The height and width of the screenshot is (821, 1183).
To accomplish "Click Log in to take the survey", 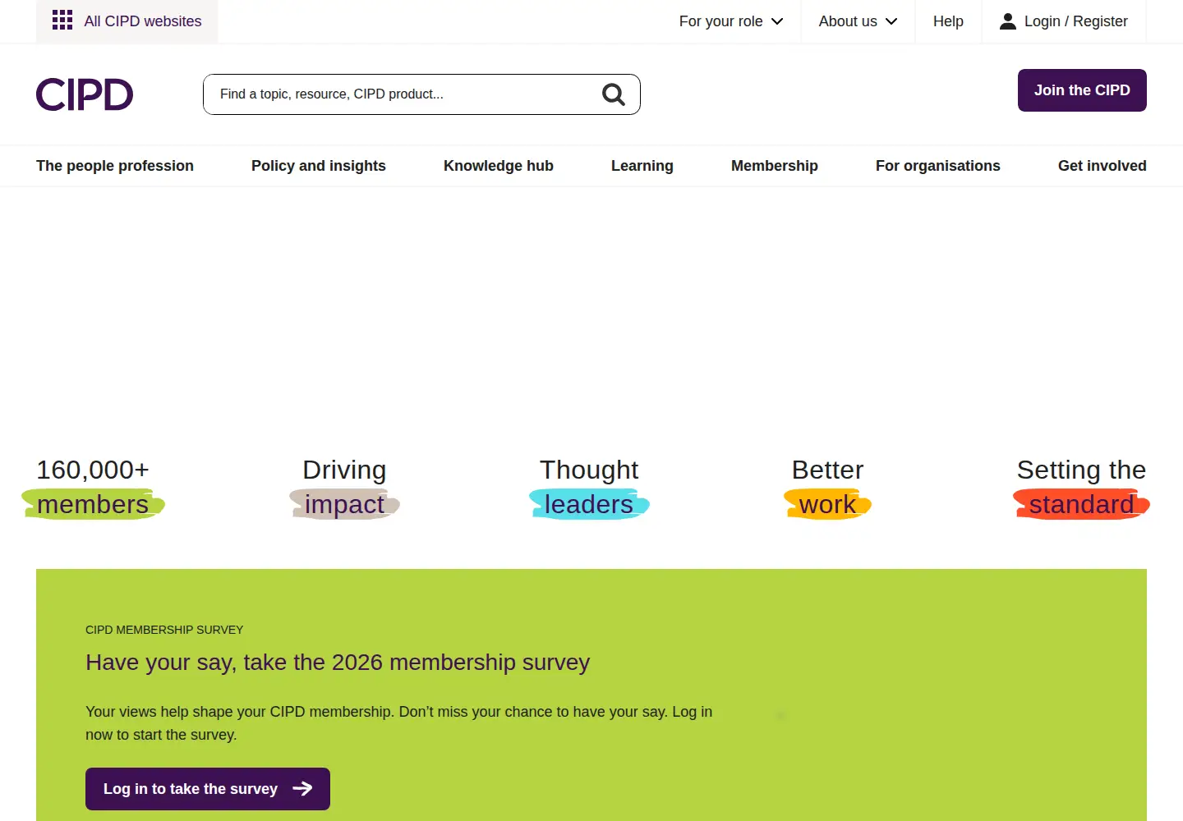I will pyautogui.click(x=208, y=789).
